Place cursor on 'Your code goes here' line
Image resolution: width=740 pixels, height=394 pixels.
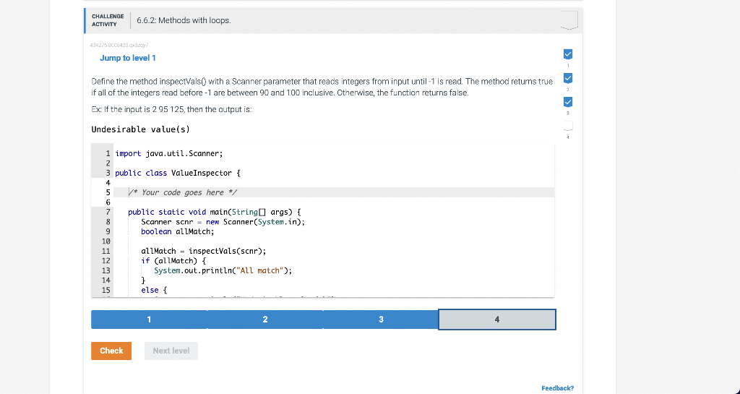click(335, 192)
